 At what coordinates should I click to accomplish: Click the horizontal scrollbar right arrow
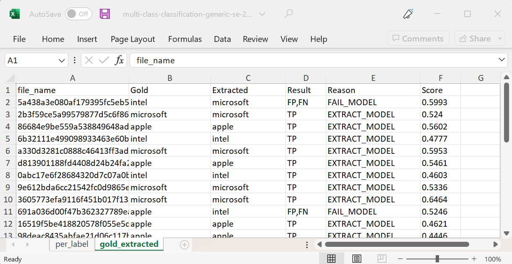point(496,244)
